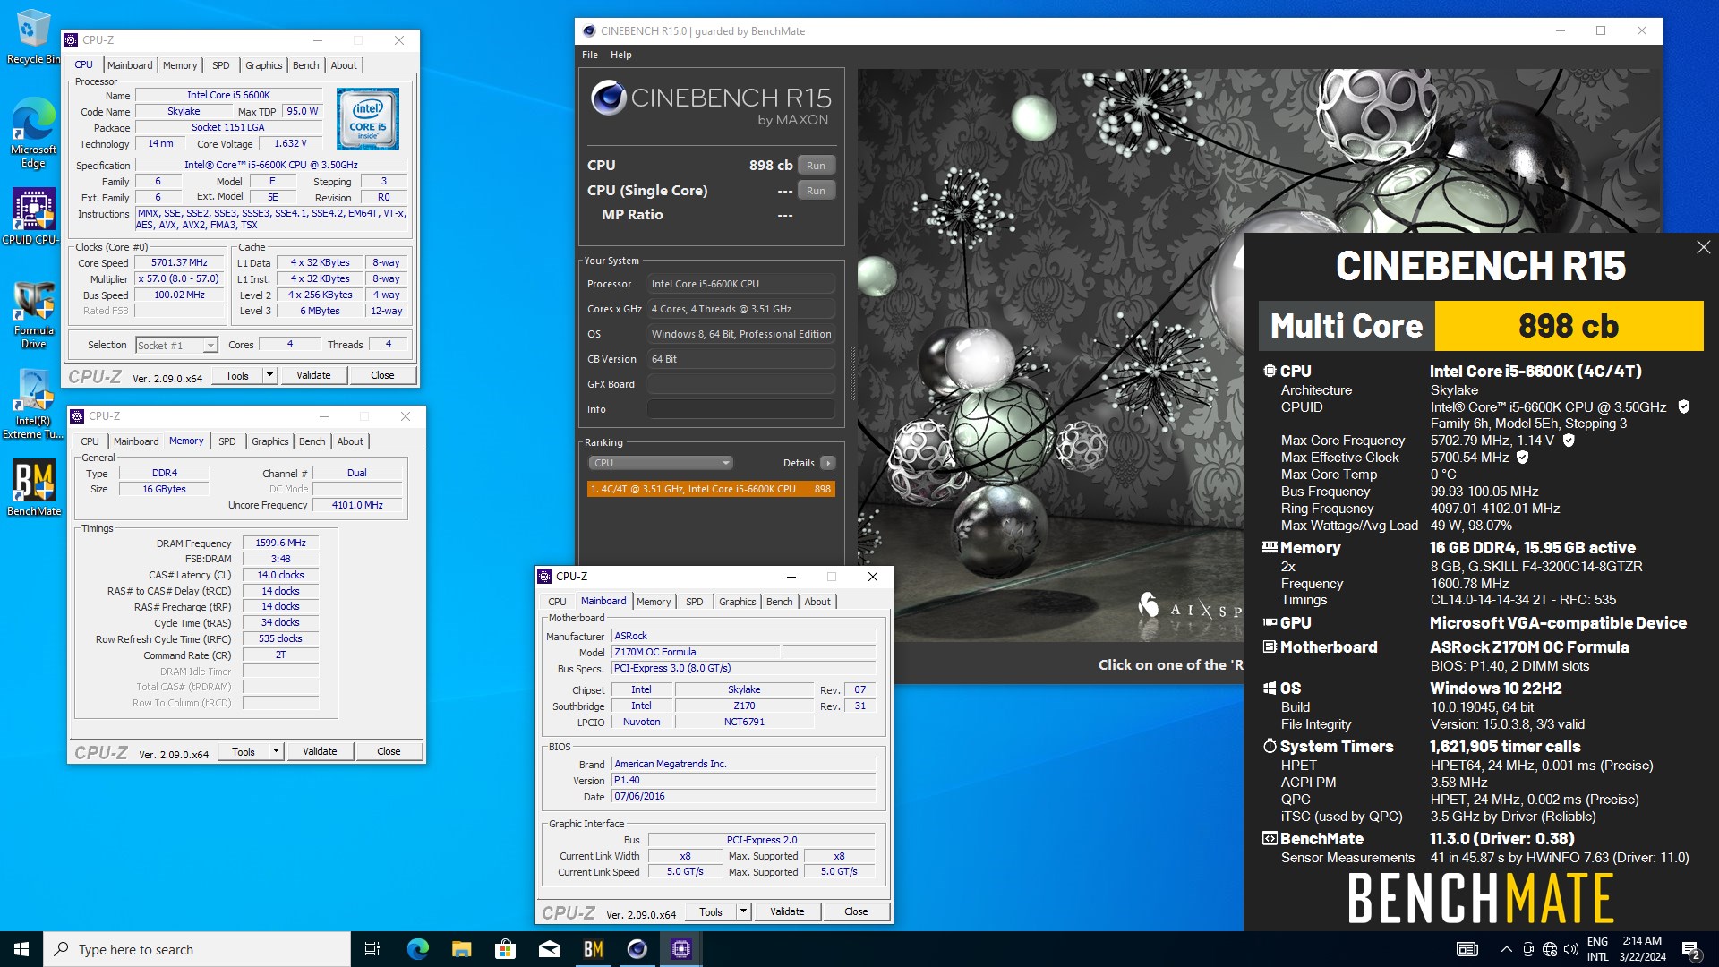Close the BenchMate result overlay
This screenshot has height=967, width=1719.
click(x=1703, y=247)
